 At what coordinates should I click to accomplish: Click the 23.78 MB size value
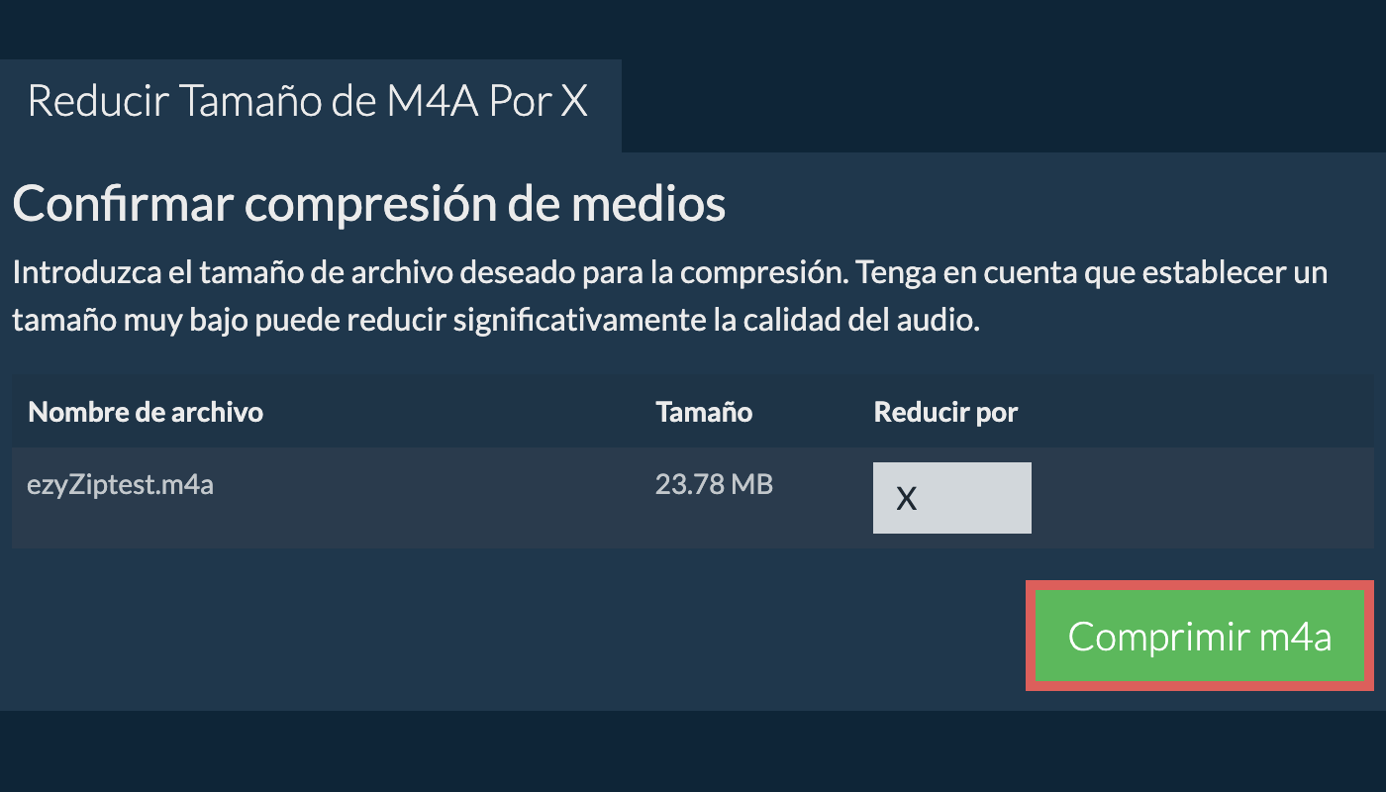(x=714, y=485)
